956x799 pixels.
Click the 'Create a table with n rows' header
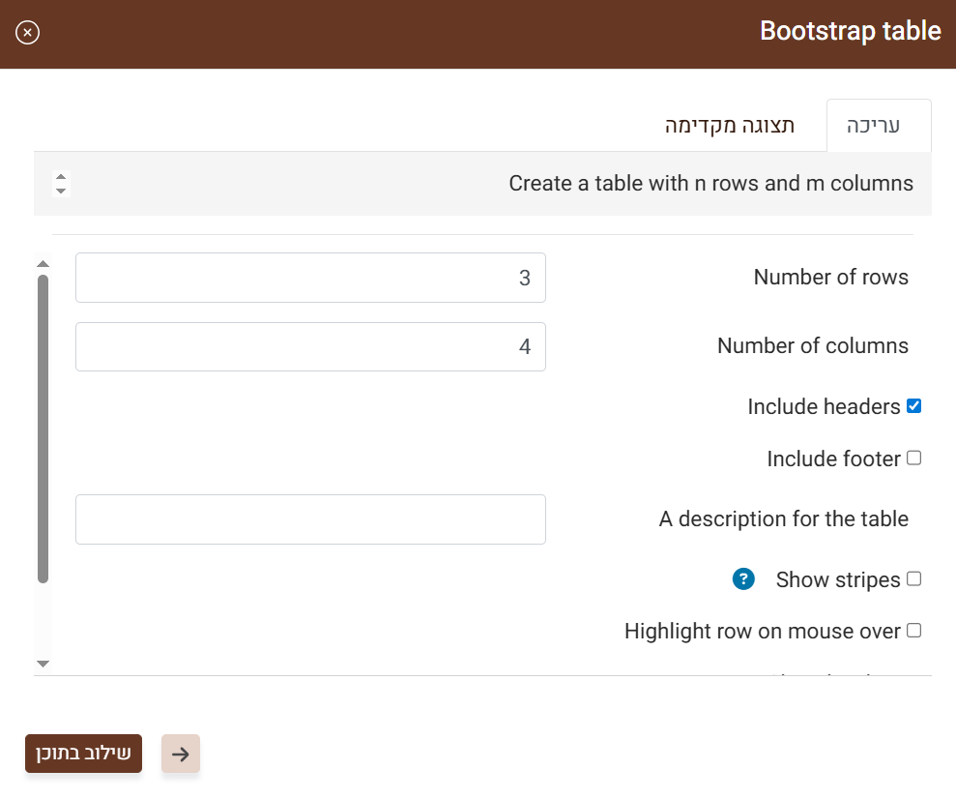coord(710,184)
